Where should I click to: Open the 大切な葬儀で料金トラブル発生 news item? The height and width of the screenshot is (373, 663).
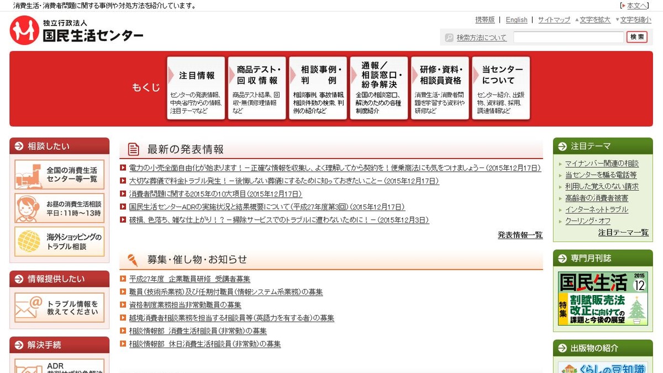point(284,181)
